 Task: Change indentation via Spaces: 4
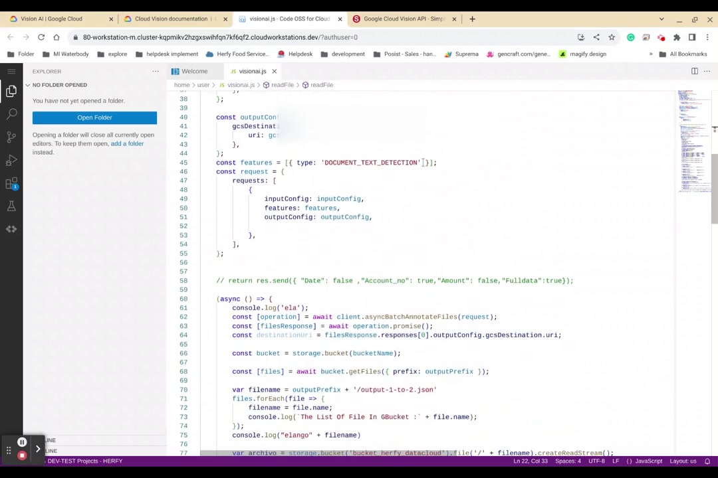point(568,461)
